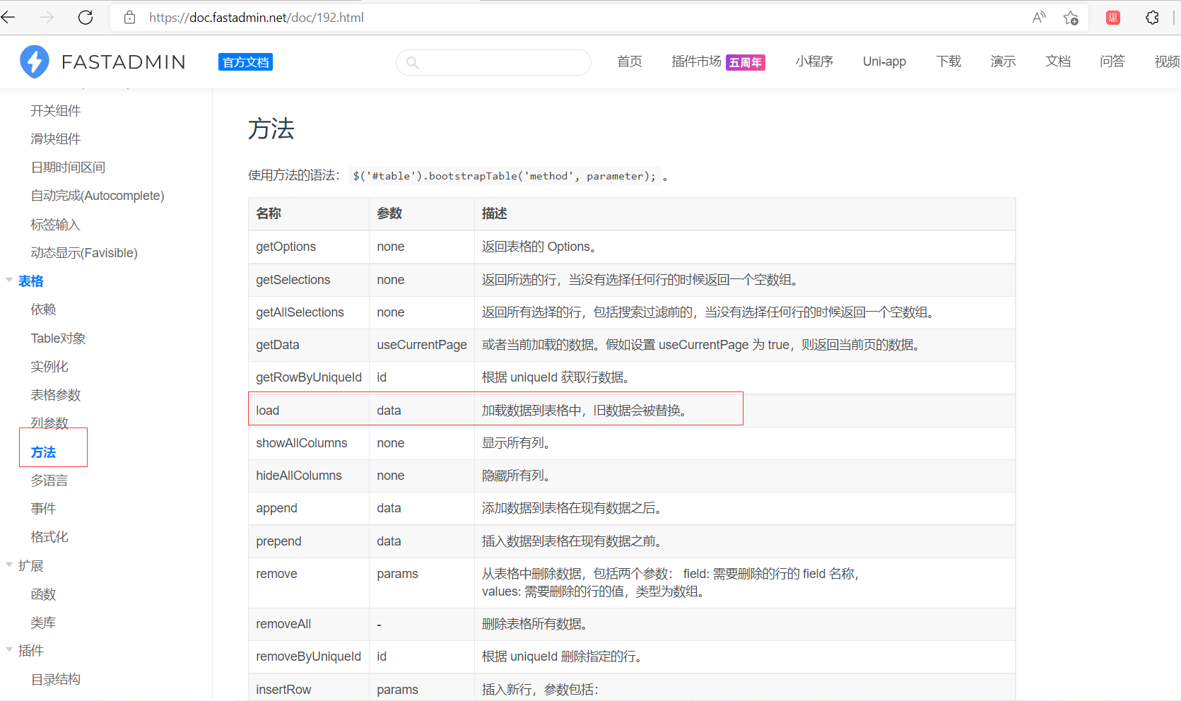
Task: Open the Table对象 documentation page
Action: (58, 338)
